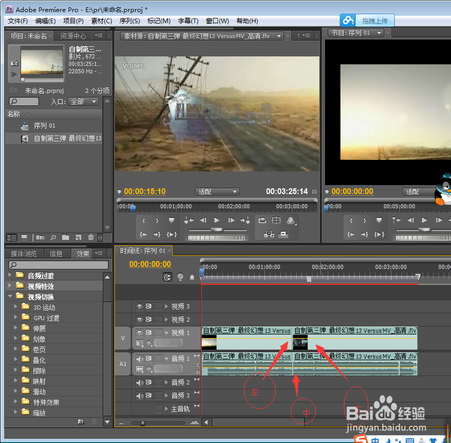The width and height of the screenshot is (451, 443).
Task: Click source timecode 00:00:15:10
Action: click(145, 192)
